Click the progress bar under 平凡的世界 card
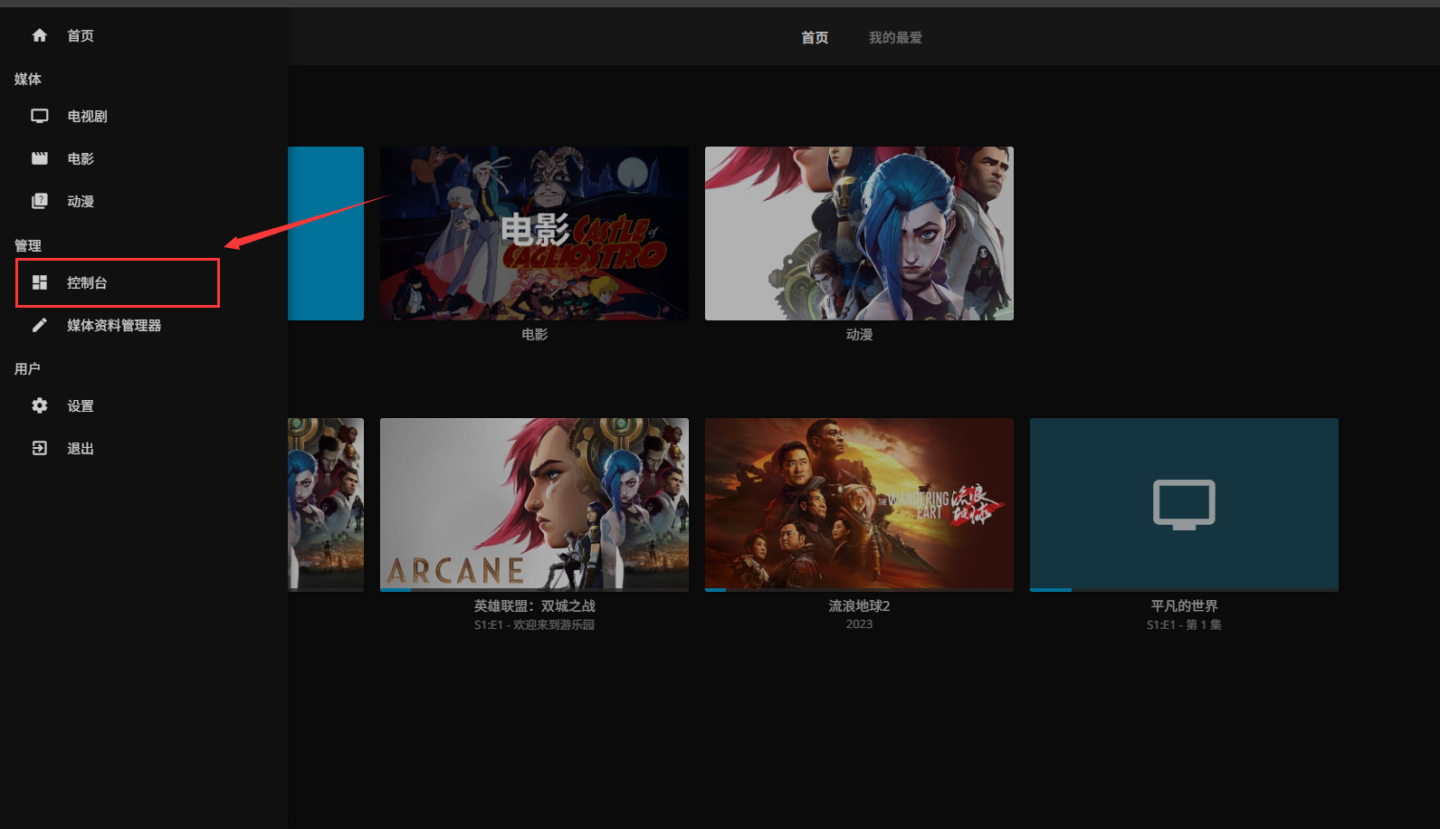Viewport: 1440px width, 829px height. (x=1184, y=590)
